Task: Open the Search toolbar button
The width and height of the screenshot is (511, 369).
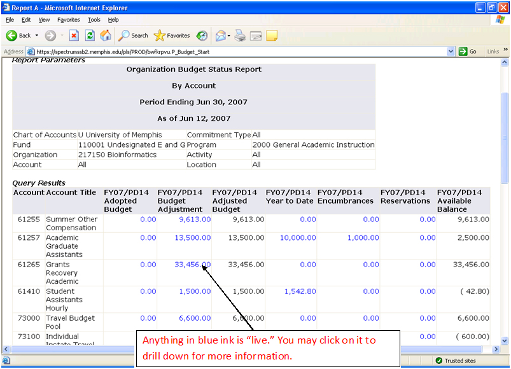Action: pos(133,36)
